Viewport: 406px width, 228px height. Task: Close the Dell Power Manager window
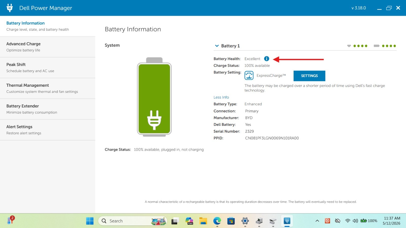coord(398,8)
